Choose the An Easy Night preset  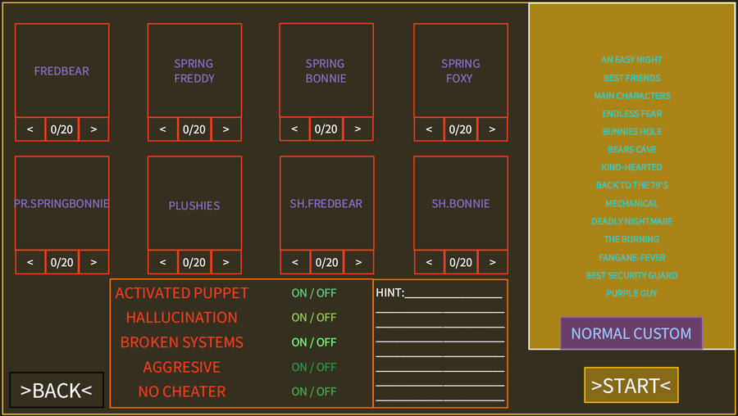coord(631,60)
